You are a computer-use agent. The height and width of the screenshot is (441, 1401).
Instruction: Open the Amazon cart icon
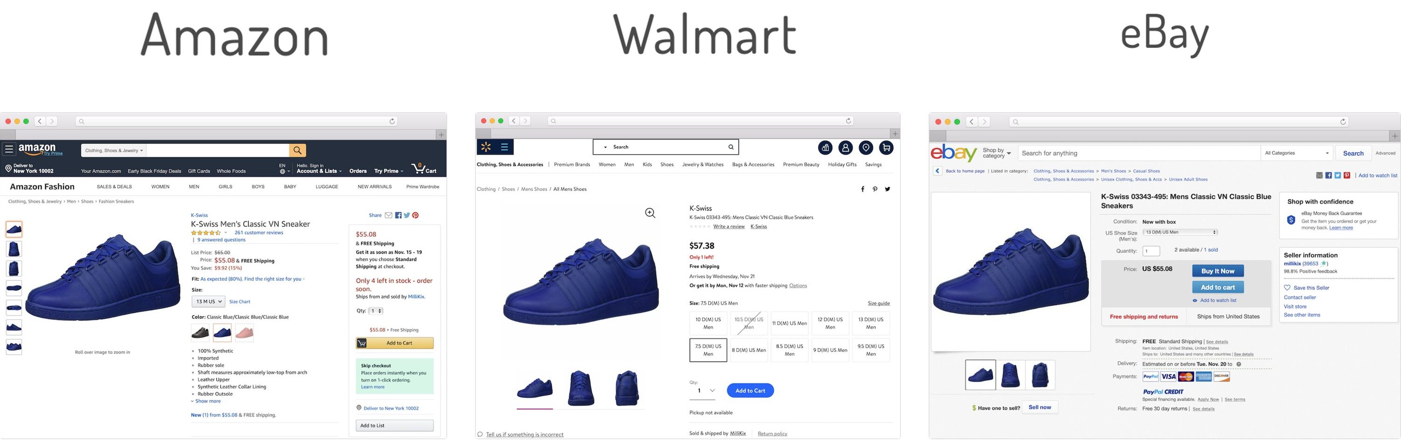point(424,169)
